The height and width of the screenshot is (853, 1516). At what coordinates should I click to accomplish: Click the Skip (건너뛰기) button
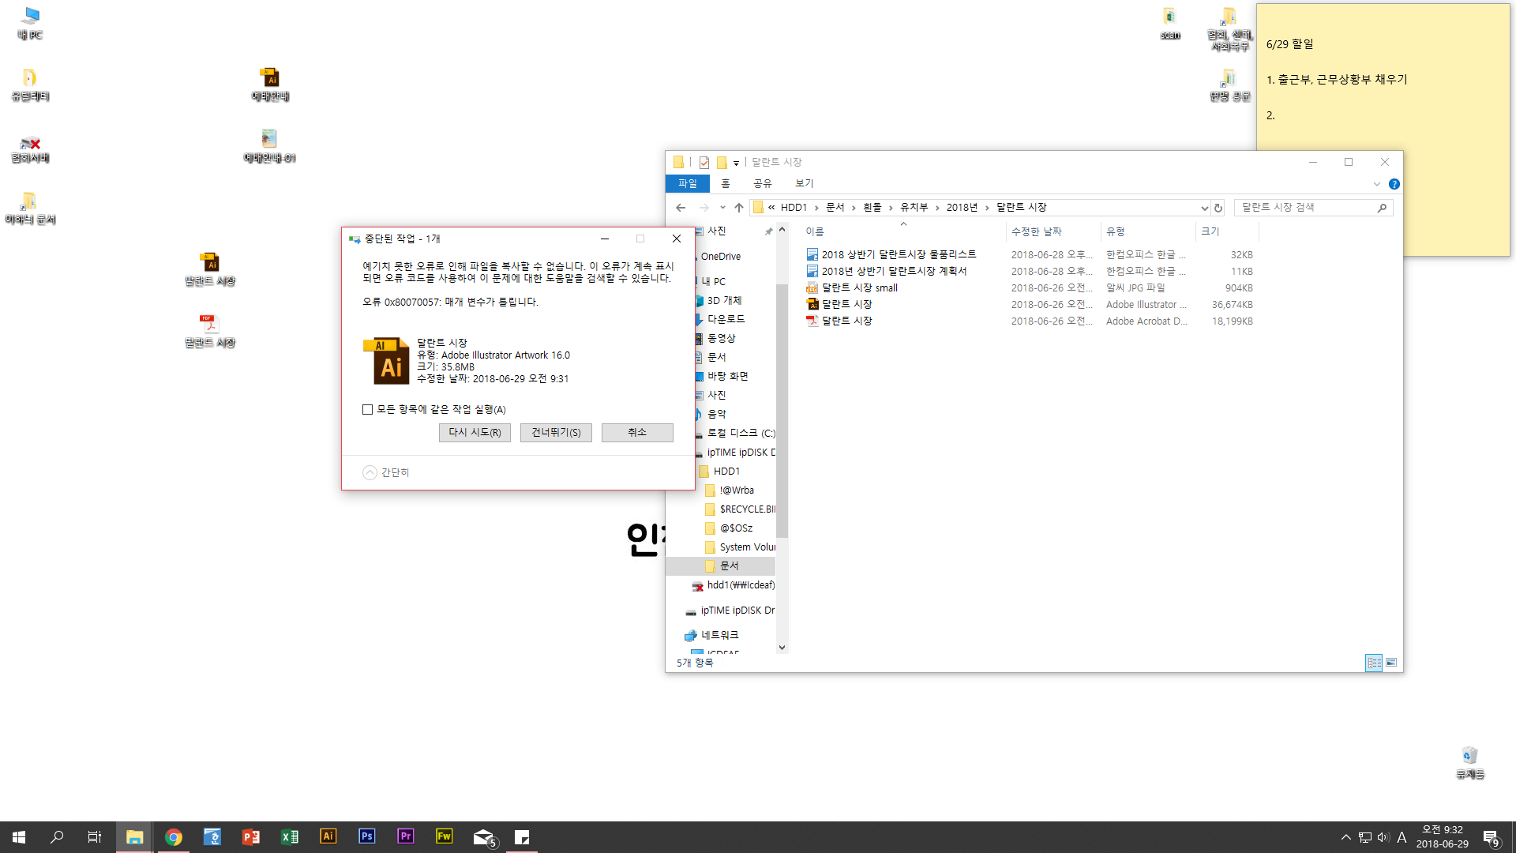click(x=556, y=433)
